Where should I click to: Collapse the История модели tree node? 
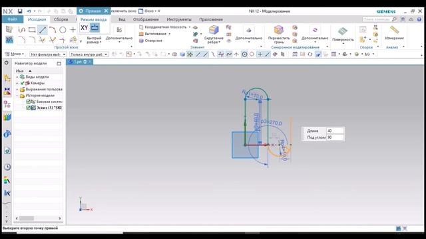(17, 96)
